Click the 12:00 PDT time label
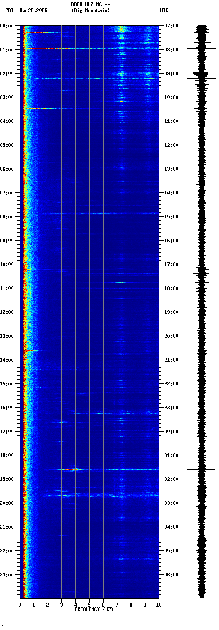The height and width of the screenshot is (630, 219). [x=7, y=312]
